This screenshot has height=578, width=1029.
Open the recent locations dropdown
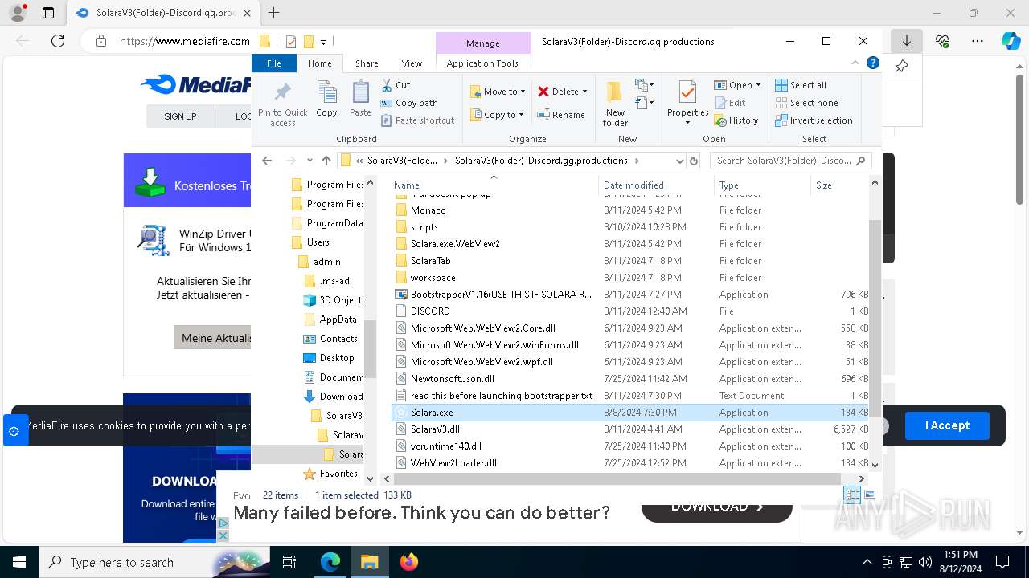point(310,161)
